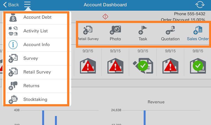Create a new Sales Order

(x=198, y=30)
